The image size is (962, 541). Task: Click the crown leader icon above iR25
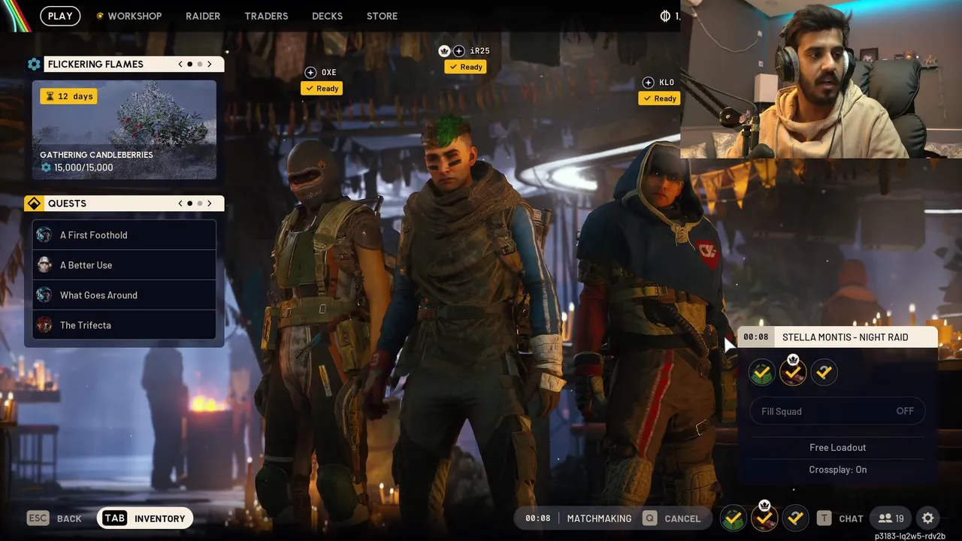pyautogui.click(x=444, y=51)
